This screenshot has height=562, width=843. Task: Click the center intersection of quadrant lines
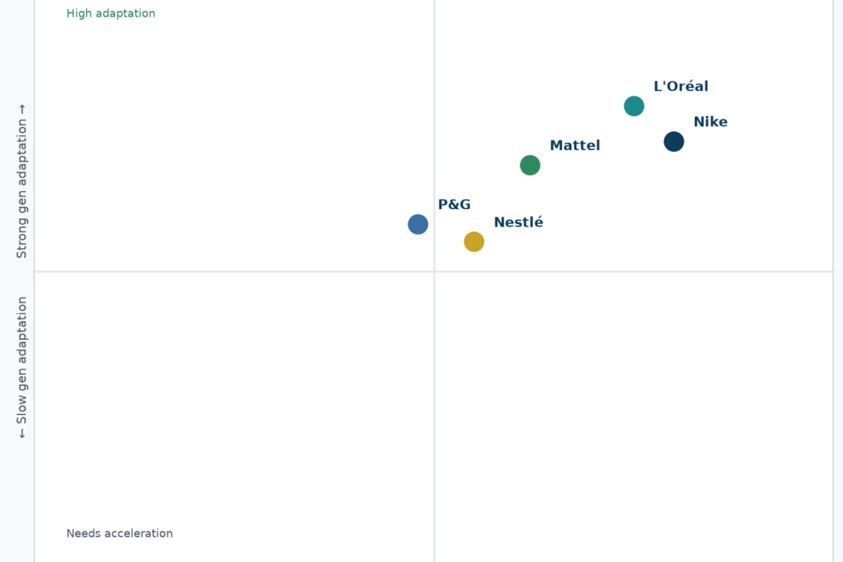pos(435,272)
